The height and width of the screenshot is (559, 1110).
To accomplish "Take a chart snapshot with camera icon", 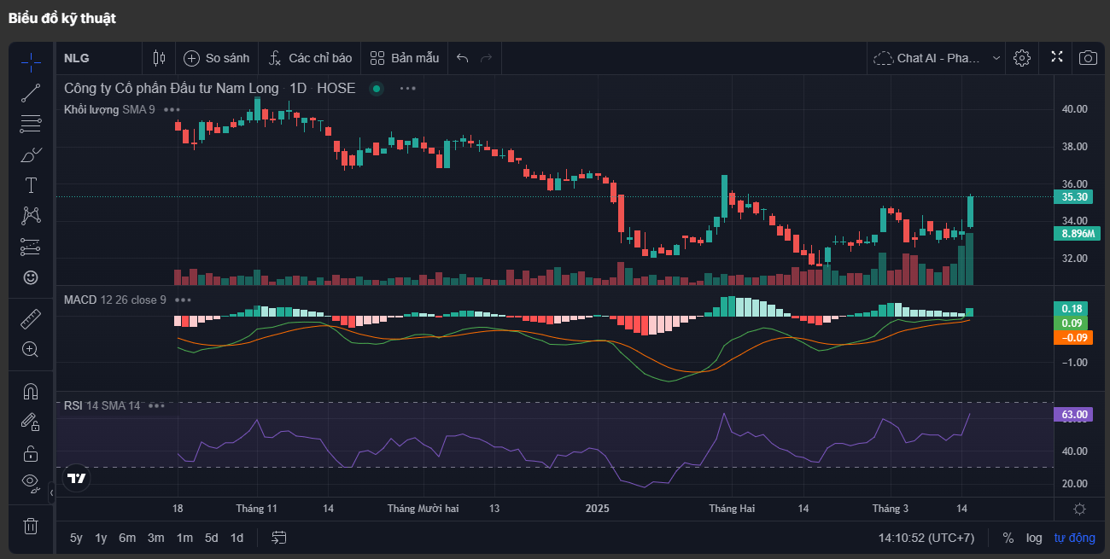I will 1088,58.
